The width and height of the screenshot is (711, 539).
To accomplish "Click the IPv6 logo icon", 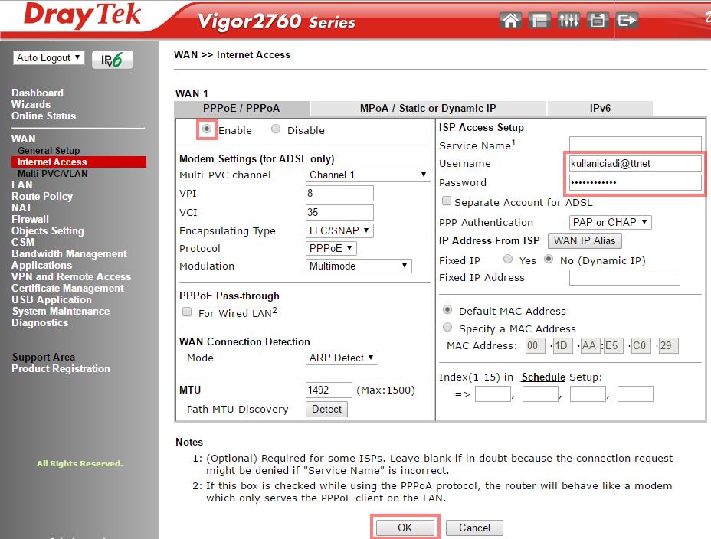I will point(113,60).
